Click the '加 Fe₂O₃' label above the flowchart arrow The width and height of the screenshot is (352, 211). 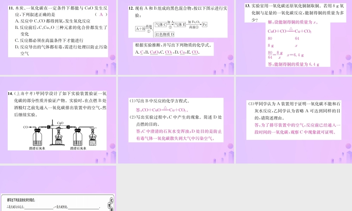194,22
